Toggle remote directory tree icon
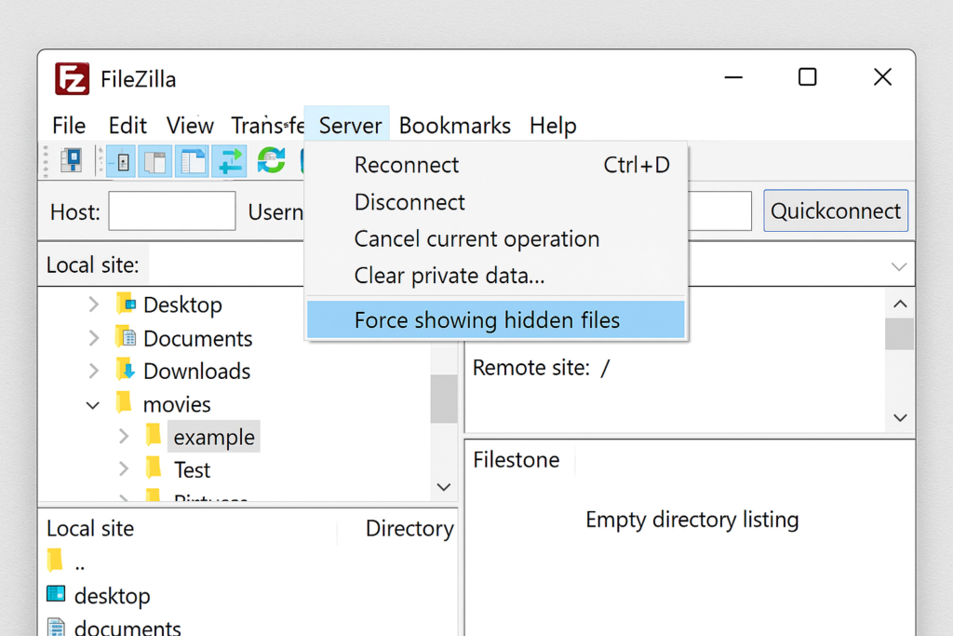Image resolution: width=953 pixels, height=636 pixels. pyautogui.click(x=192, y=162)
